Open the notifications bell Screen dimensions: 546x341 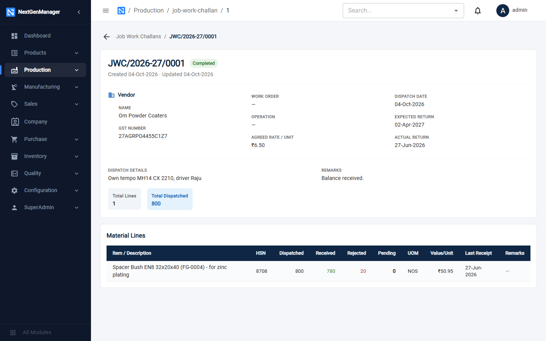(x=478, y=11)
